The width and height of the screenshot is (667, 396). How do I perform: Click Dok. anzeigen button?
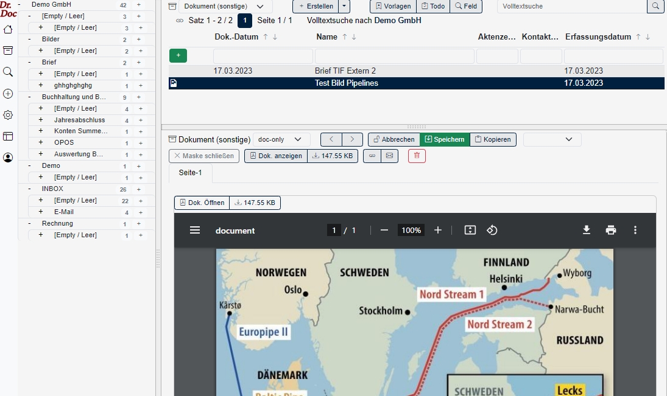click(x=276, y=156)
